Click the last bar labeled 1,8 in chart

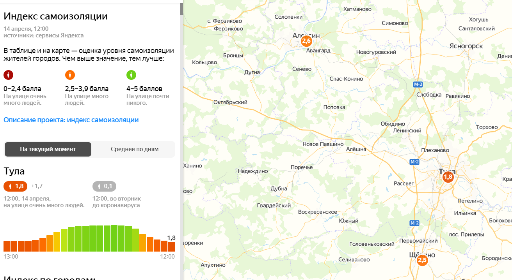(x=171, y=247)
